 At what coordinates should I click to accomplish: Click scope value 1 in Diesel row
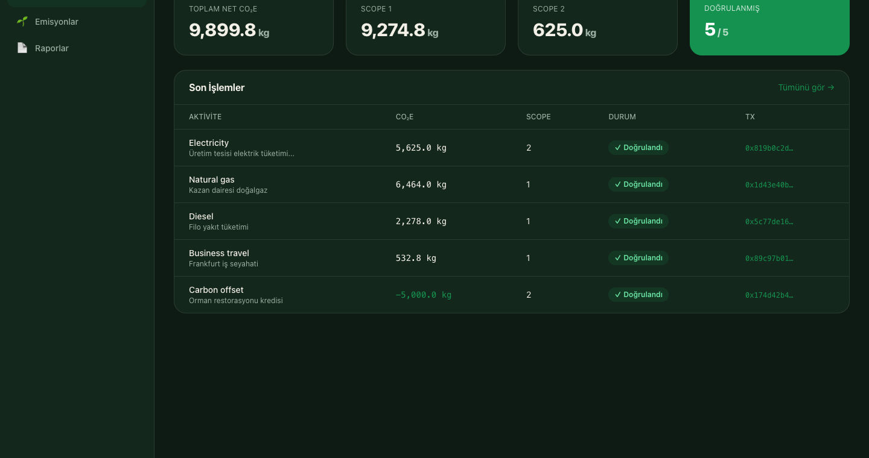tap(528, 221)
